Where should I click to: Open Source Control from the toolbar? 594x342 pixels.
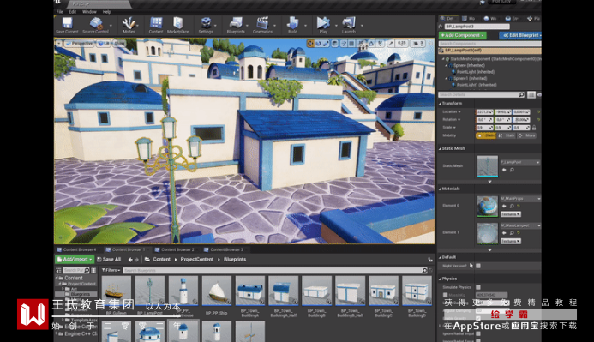95,26
